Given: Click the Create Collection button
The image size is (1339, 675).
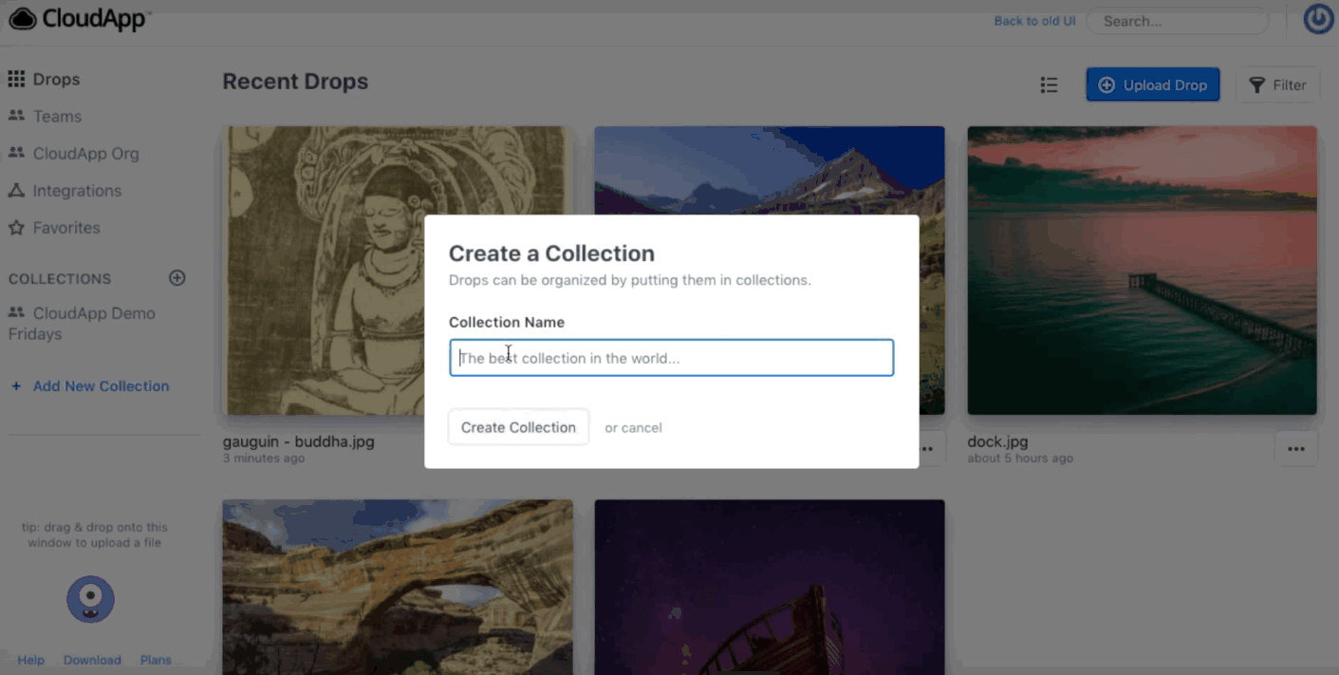Looking at the screenshot, I should click(x=518, y=427).
